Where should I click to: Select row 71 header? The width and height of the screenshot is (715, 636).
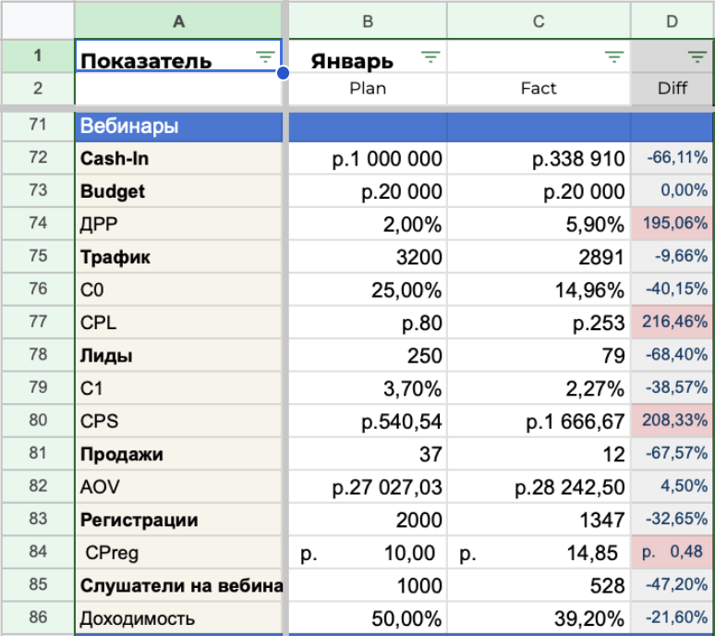(x=38, y=125)
